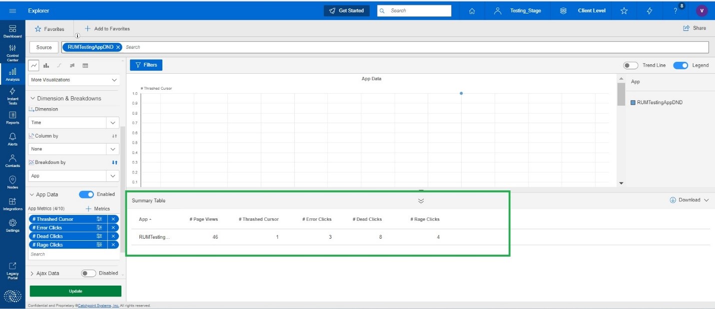Select bar chart visualization icon
The image size is (715, 309).
click(46, 65)
